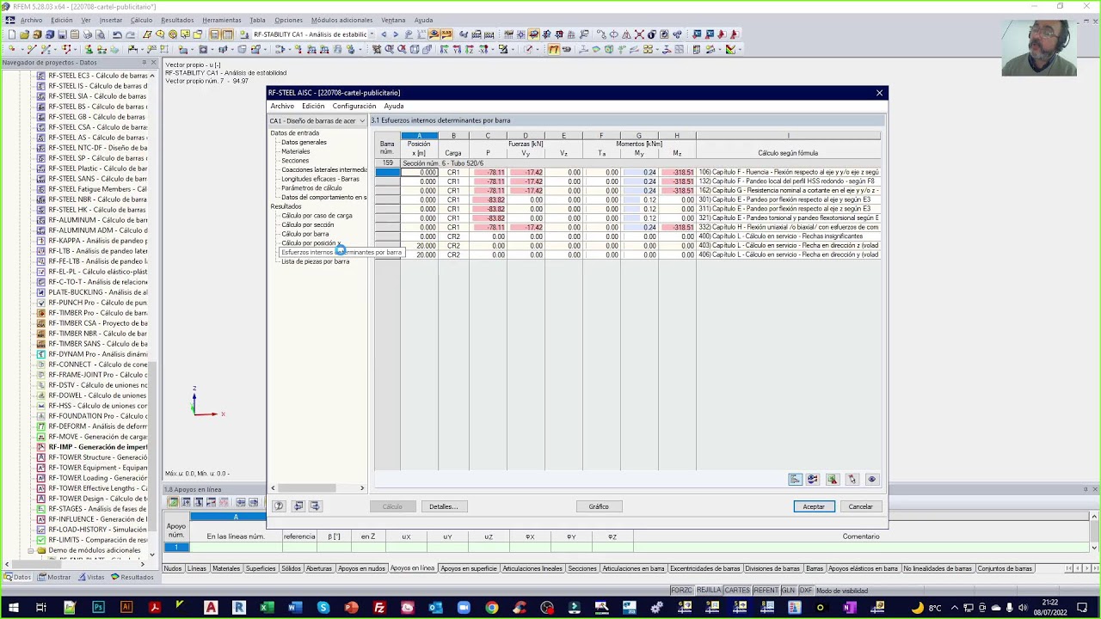Click 'Sección núm. 6 - Tubo 520/6' row

tap(640, 163)
